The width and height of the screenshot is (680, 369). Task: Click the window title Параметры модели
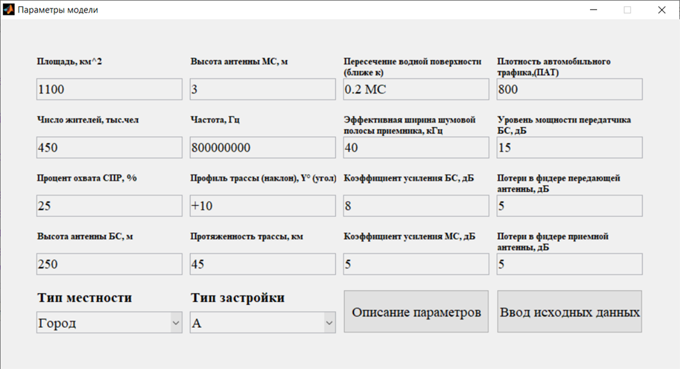(x=58, y=10)
